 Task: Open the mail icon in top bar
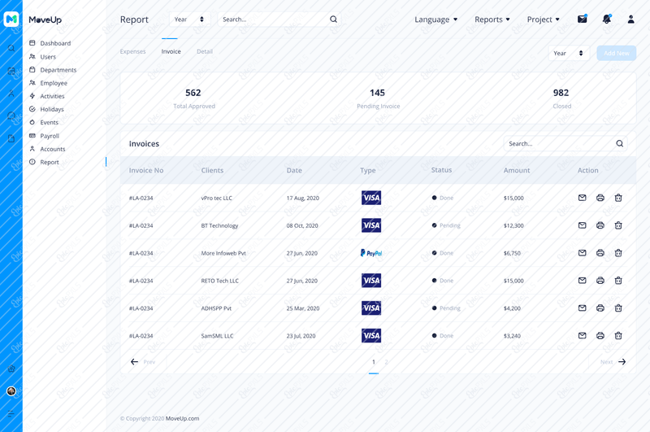(583, 19)
